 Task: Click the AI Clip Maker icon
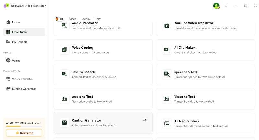click(167, 50)
